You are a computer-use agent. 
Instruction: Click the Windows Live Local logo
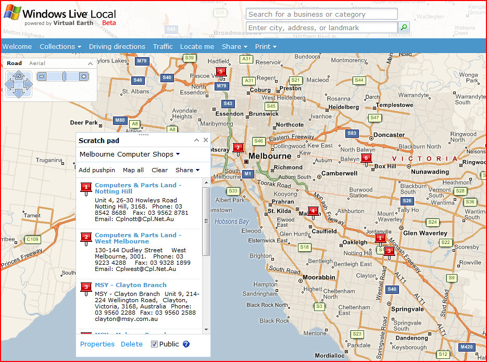click(x=59, y=16)
